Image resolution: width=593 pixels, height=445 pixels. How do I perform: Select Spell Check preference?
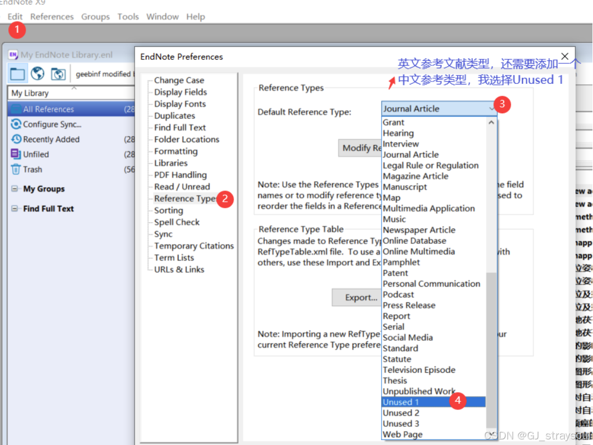(x=176, y=222)
